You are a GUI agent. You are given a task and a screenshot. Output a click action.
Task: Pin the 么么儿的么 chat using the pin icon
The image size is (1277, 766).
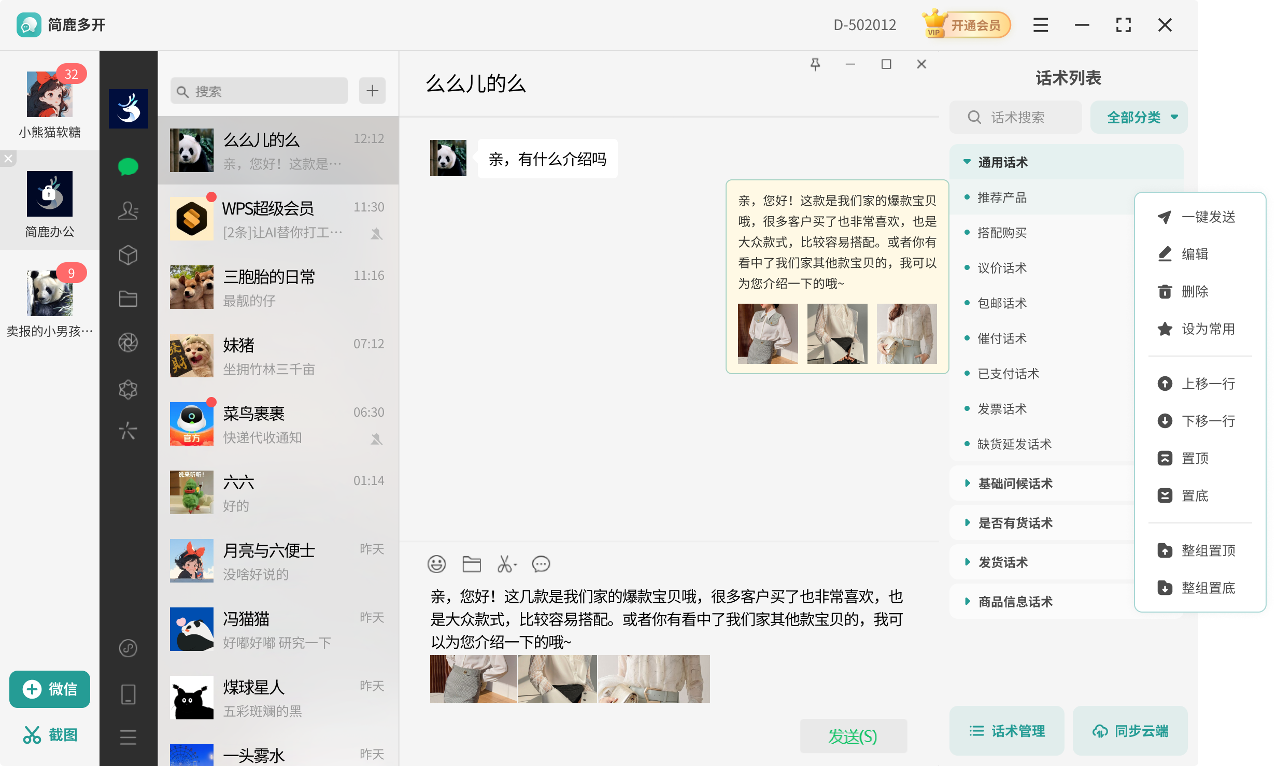tap(815, 64)
